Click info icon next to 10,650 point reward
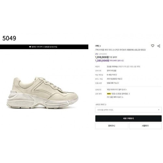 pos(121,79)
